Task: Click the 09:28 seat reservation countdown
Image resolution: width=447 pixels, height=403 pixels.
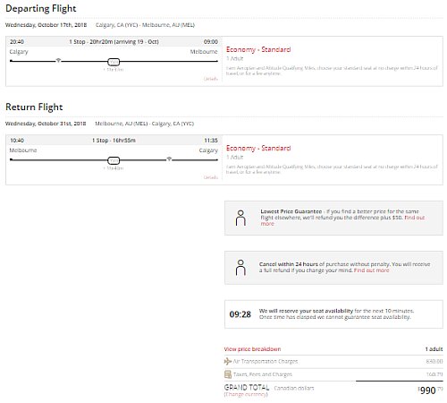Action: 240,314
